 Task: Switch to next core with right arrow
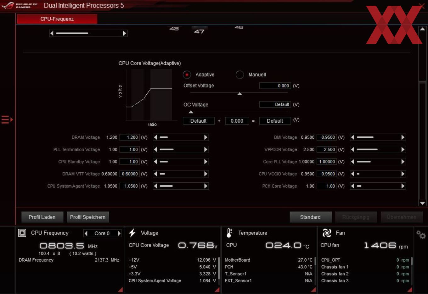click(x=119, y=233)
